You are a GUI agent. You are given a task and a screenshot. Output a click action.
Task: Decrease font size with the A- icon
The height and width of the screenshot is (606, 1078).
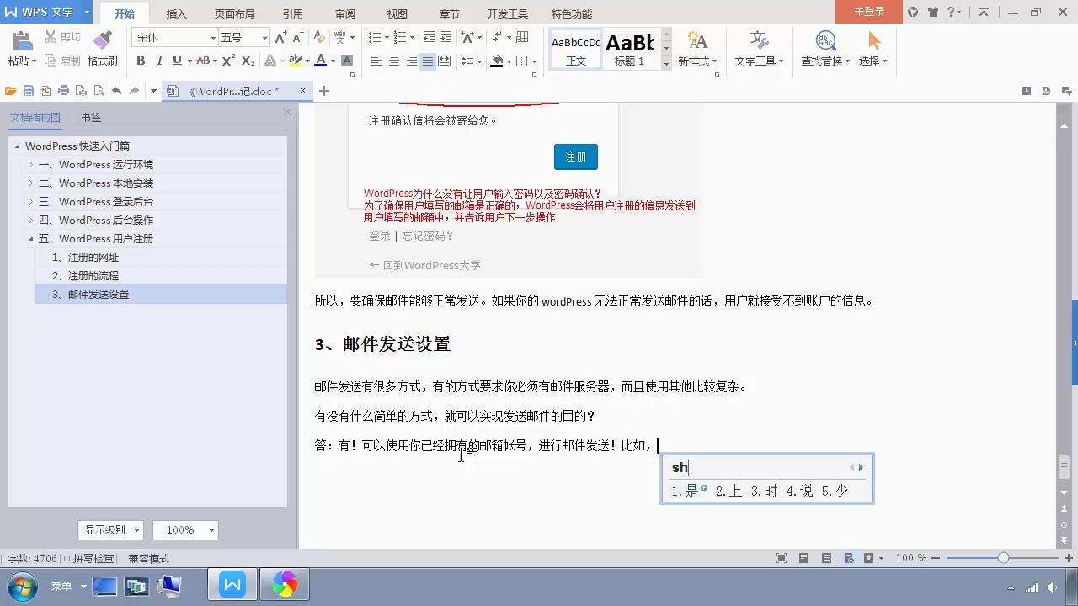coord(297,38)
